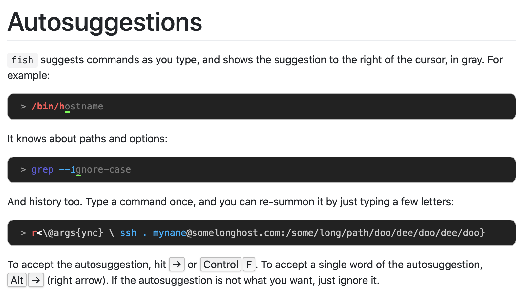Click the Autosuggestions heading
525x295 pixels.
click(x=105, y=22)
